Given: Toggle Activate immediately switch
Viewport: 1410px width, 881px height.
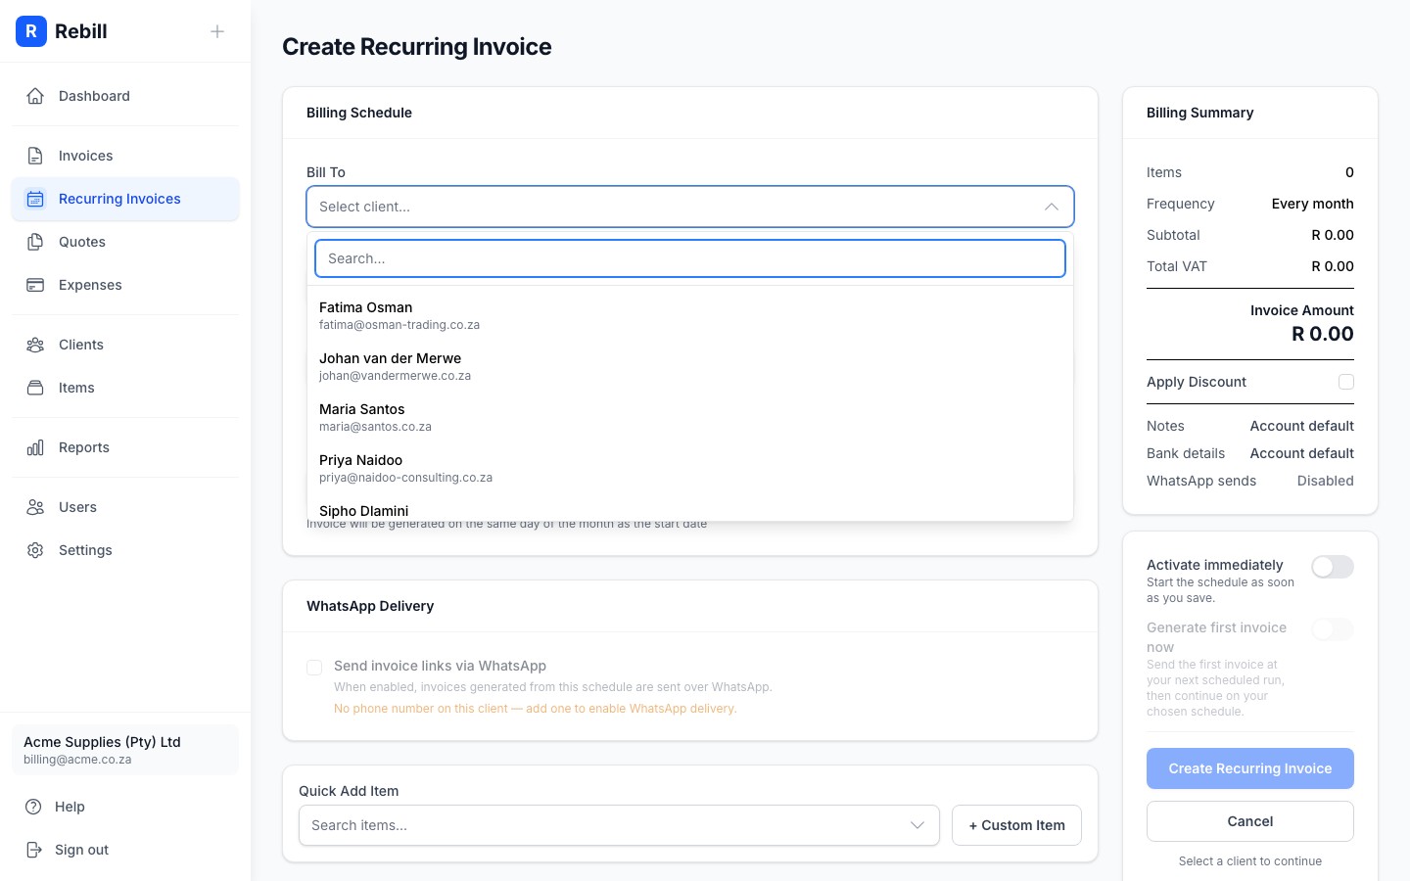Looking at the screenshot, I should tap(1333, 567).
